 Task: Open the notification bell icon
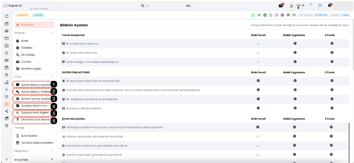click(330, 6)
